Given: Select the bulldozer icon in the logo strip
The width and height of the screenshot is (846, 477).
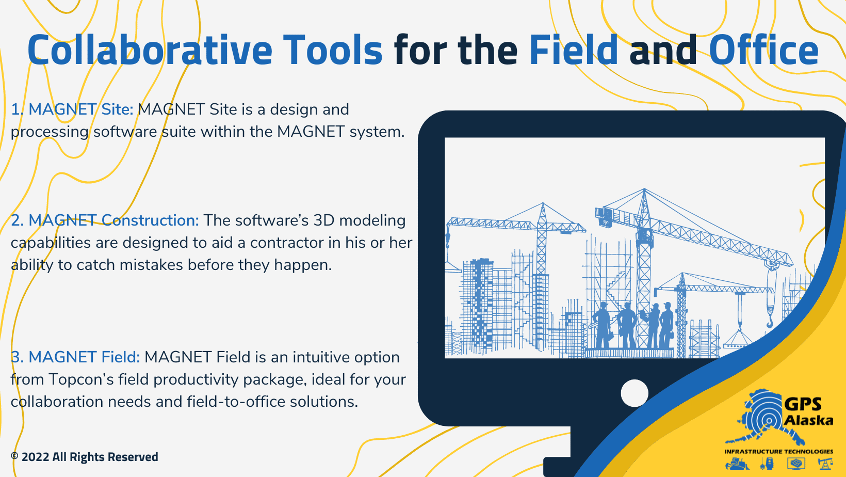Looking at the screenshot, I should (x=737, y=464).
